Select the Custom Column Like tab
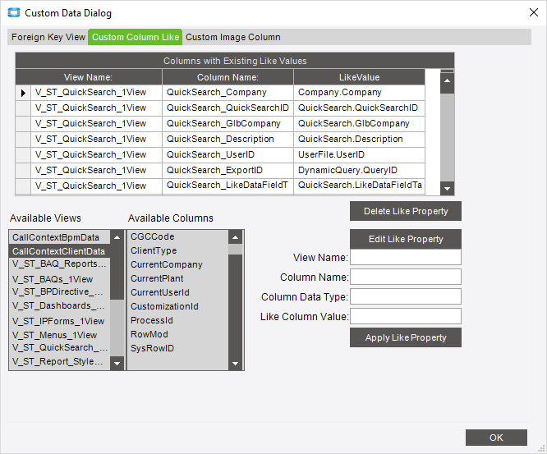Image resolution: width=547 pixels, height=454 pixels. (136, 37)
